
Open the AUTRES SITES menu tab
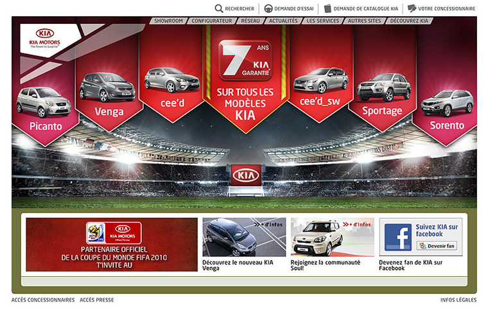coord(364,21)
